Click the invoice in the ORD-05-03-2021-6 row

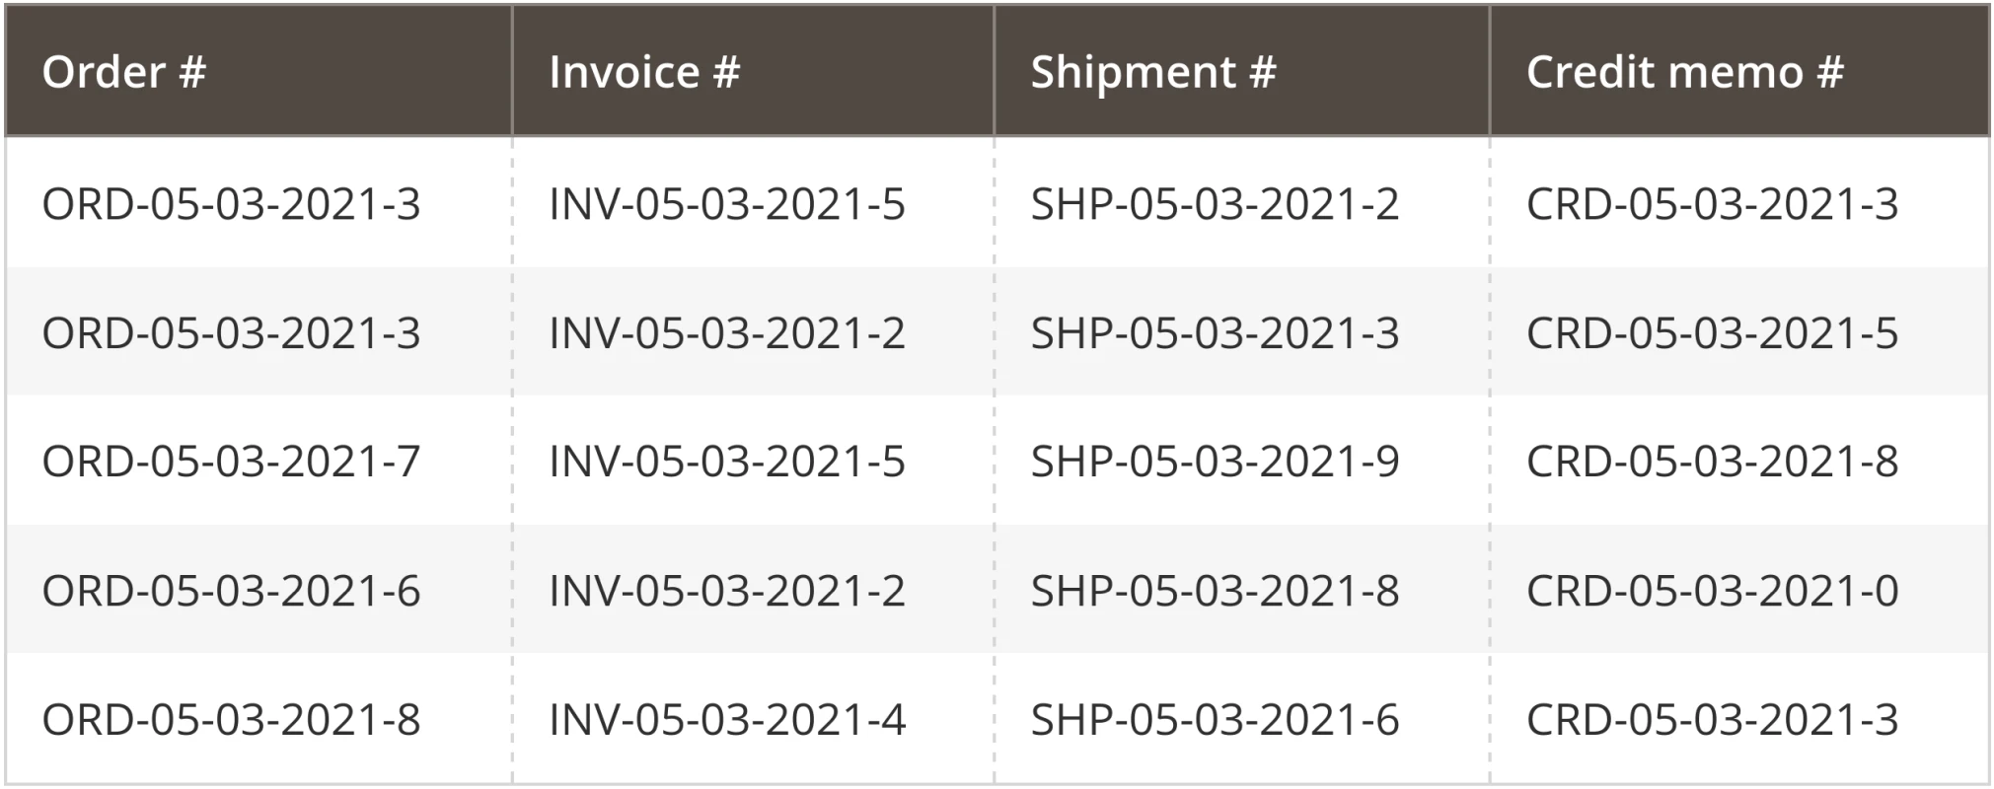coord(726,591)
